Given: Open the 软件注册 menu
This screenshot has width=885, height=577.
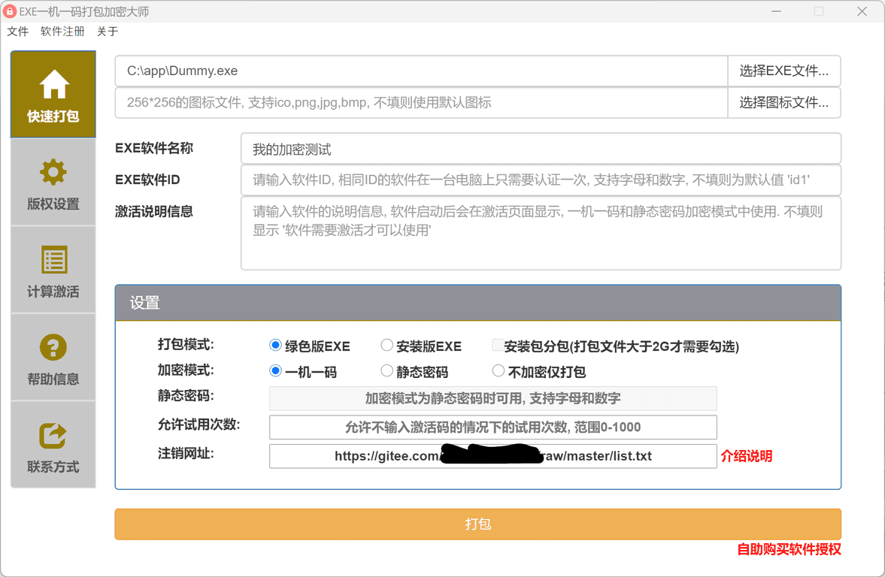Looking at the screenshot, I should (62, 32).
